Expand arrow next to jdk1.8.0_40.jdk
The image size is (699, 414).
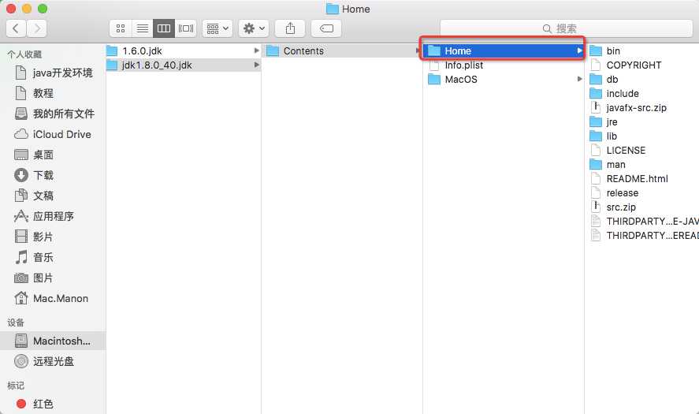(256, 65)
